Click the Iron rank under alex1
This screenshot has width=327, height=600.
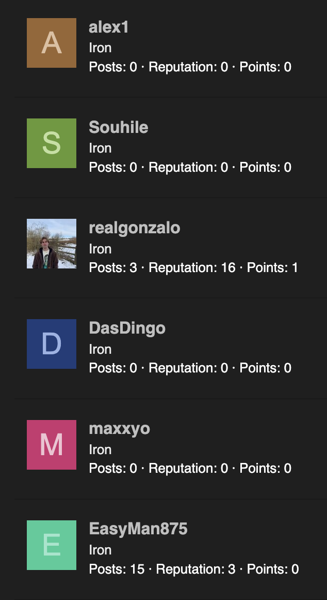coord(101,48)
